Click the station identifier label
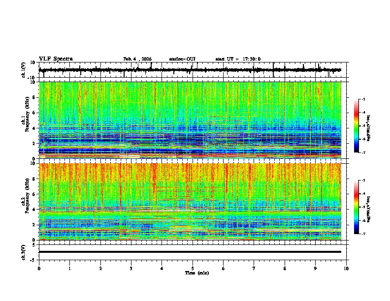Screen dimensions: 390x301 tap(182, 59)
